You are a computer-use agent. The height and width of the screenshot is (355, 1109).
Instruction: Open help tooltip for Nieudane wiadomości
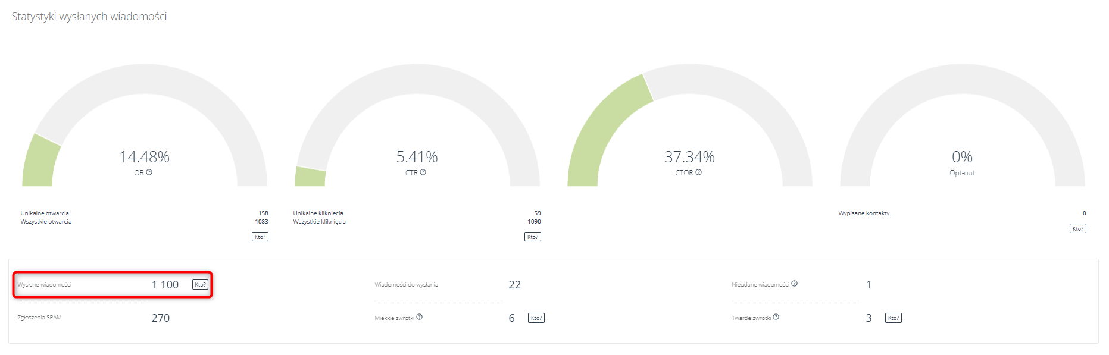click(794, 284)
